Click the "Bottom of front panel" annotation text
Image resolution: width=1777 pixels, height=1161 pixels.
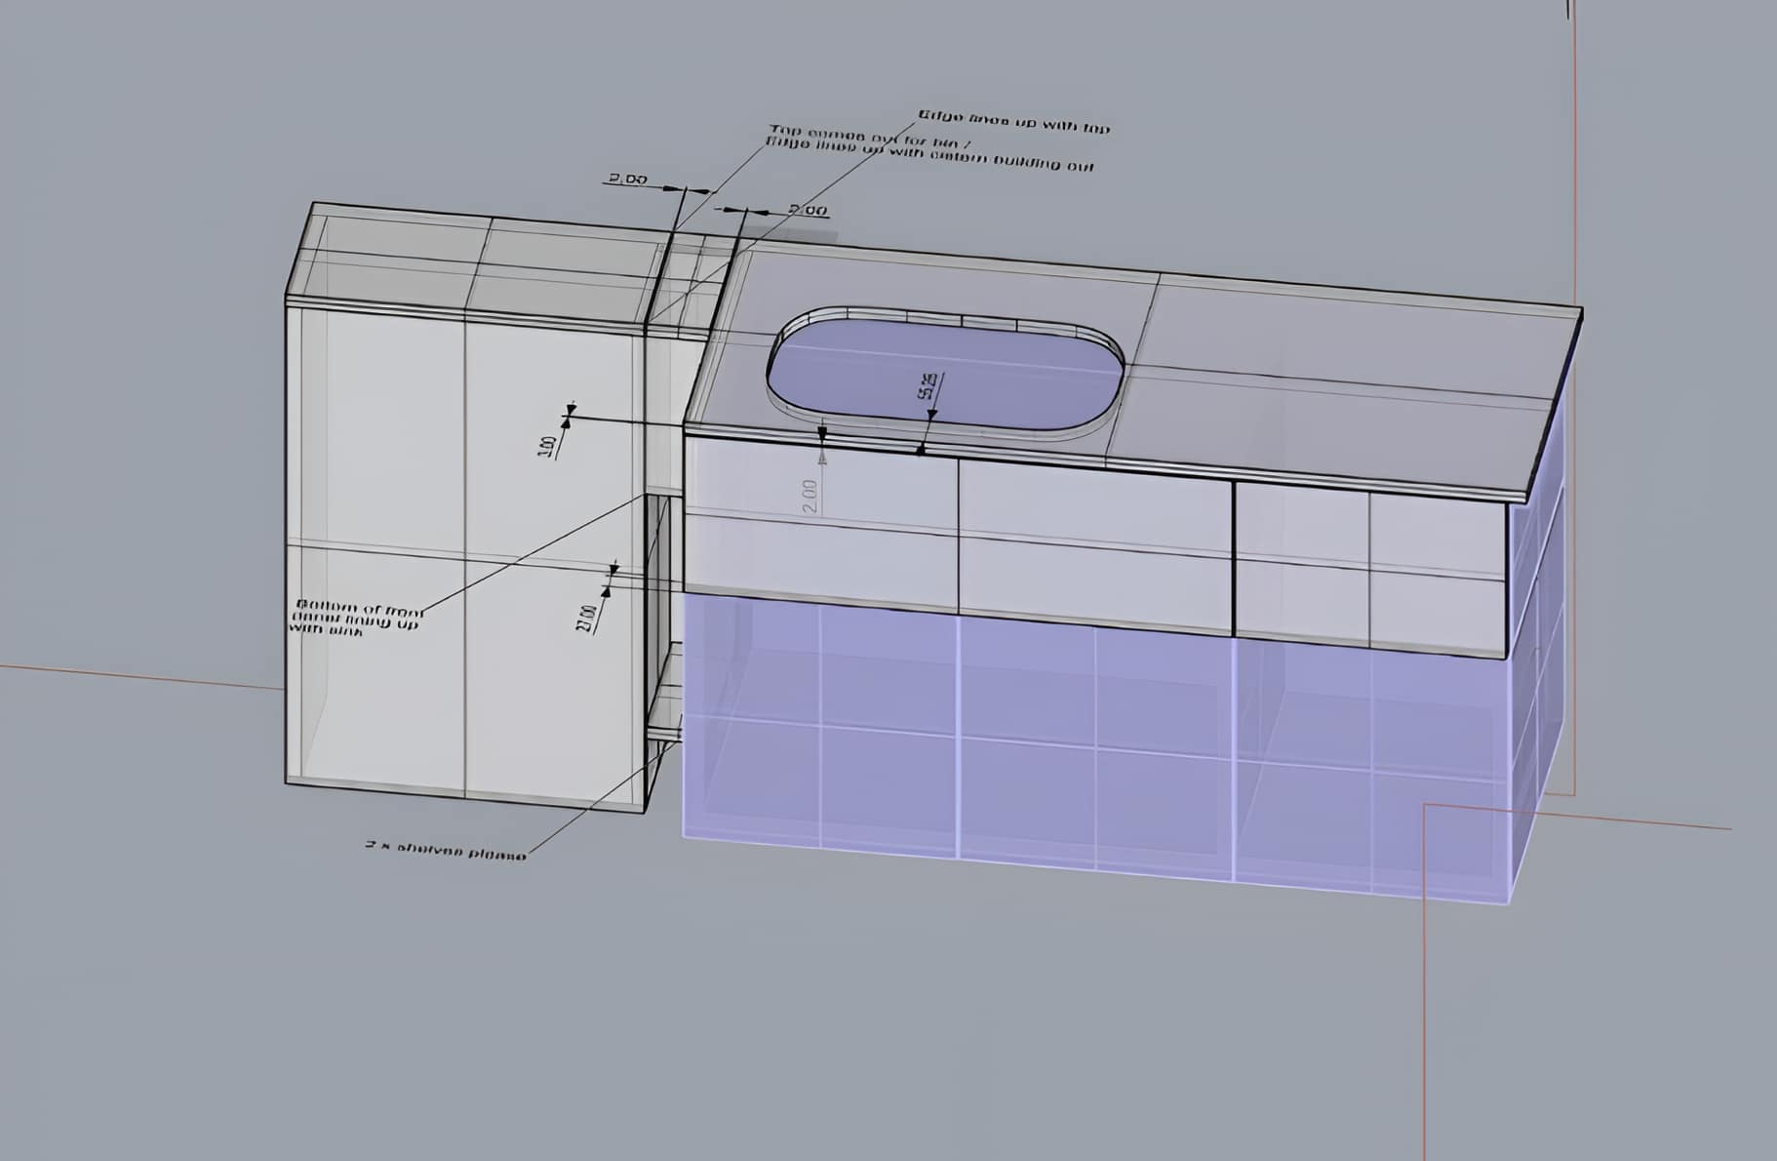356,619
